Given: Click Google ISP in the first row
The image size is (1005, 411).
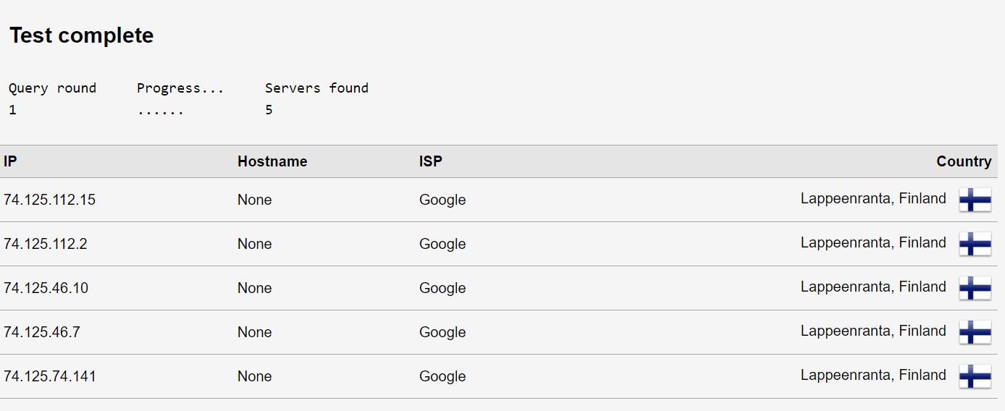Looking at the screenshot, I should coord(442,200).
